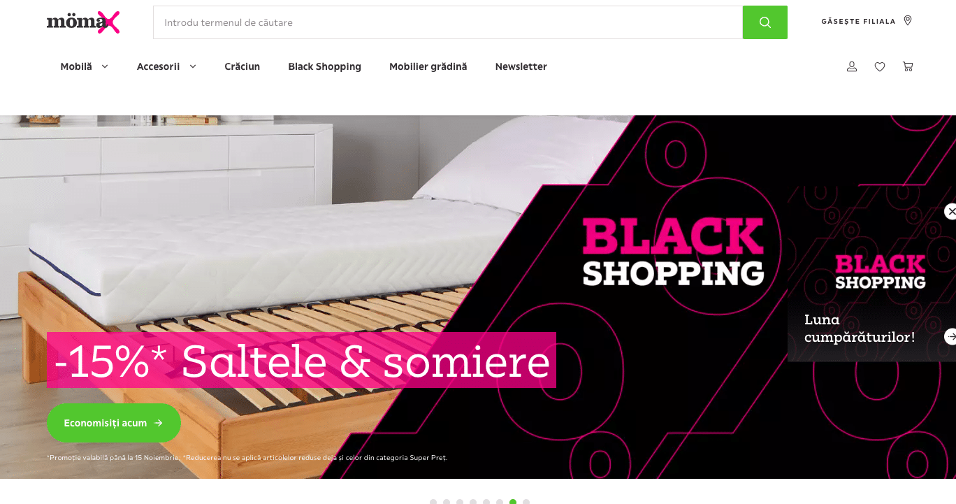Select the active green carousel dot
Screen dimensions: 956x504
click(x=513, y=502)
